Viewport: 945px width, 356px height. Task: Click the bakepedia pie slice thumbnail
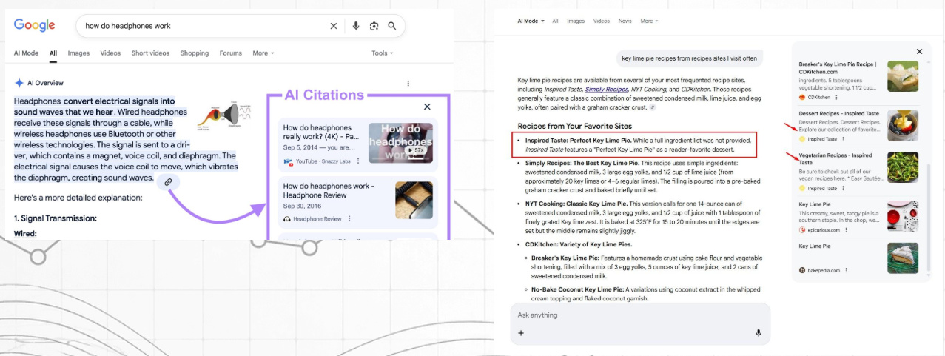[x=903, y=258]
